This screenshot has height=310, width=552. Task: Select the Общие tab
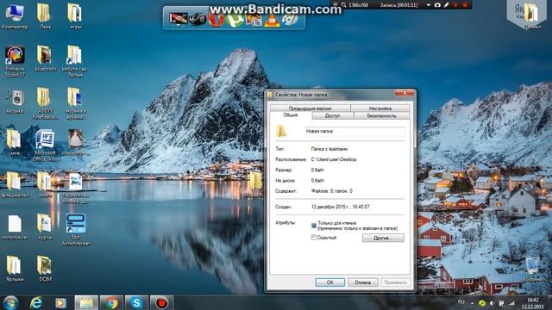tap(291, 115)
